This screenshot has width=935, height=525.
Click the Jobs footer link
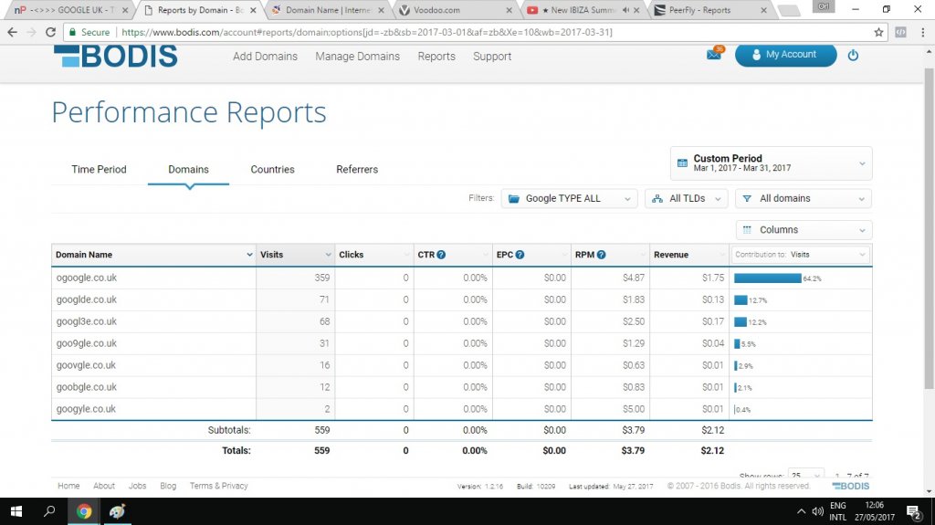tap(137, 486)
